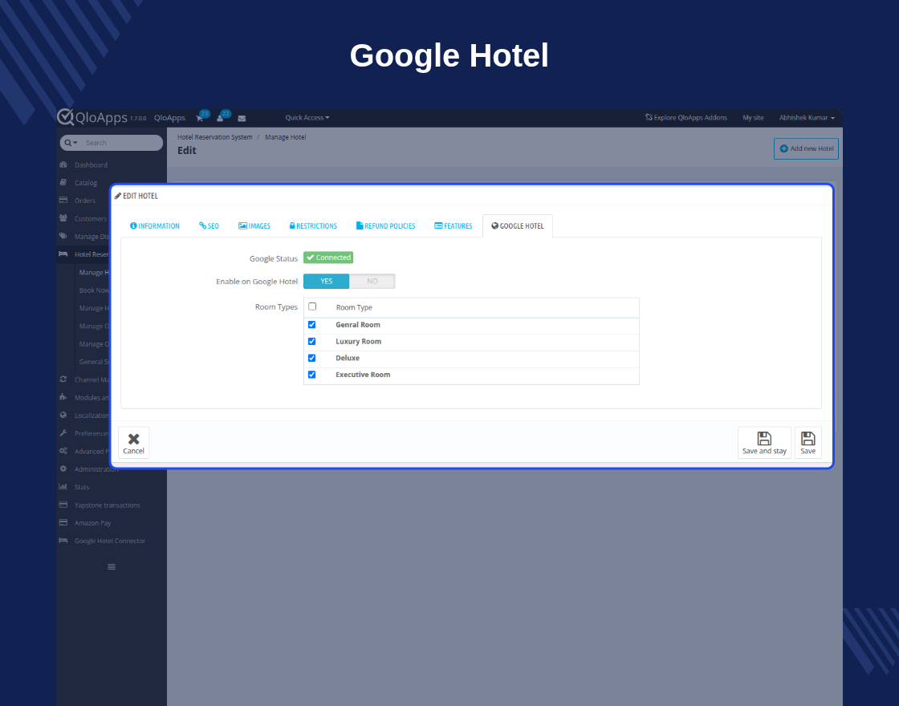
Task: Click the Add new Hotel button
Action: (806, 148)
